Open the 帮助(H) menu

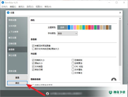48,7
